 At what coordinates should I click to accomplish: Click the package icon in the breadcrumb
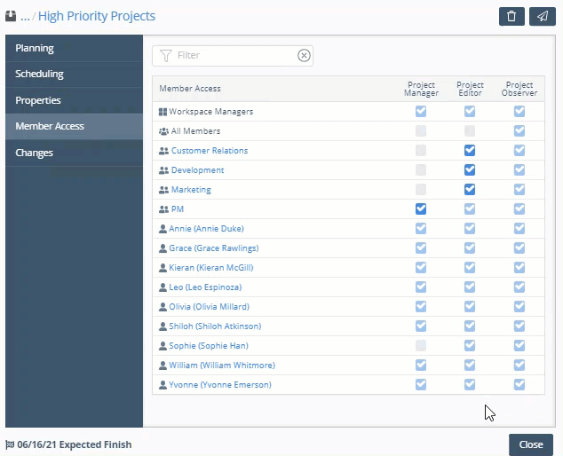(11, 16)
